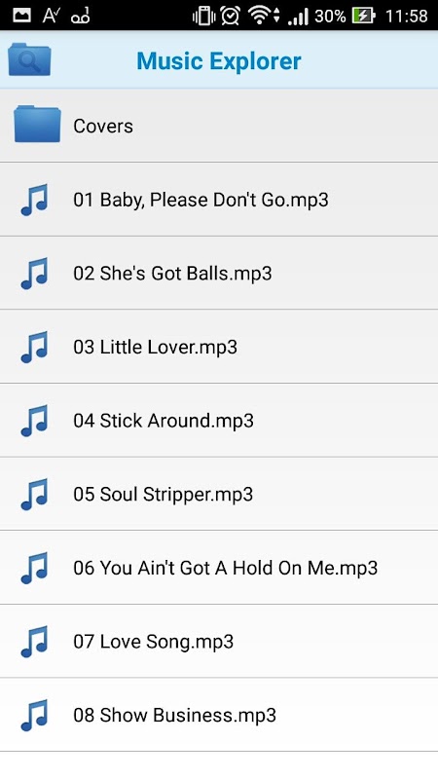The height and width of the screenshot is (779, 438).
Task: Open the Covers folder icon
Action: coord(37,125)
